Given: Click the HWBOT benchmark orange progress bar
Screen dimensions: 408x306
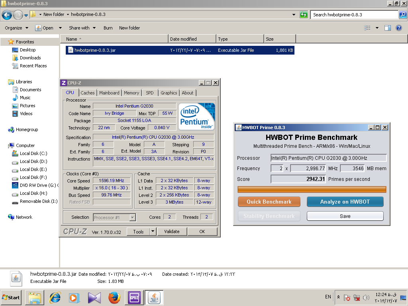Looking at the screenshot, I should pyautogui.click(x=312, y=189).
